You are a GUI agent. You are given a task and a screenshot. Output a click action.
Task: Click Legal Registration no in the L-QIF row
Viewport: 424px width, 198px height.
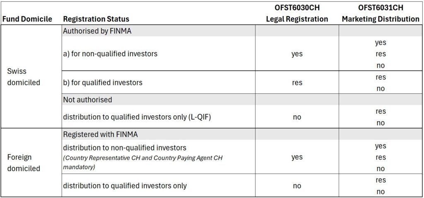297,117
